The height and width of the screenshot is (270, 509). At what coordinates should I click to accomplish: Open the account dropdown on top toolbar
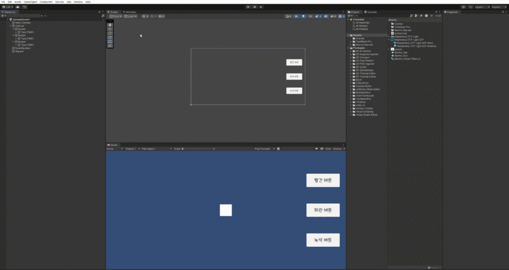[x=8, y=7]
